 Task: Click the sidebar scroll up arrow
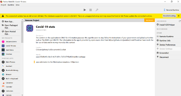(22, 20)
